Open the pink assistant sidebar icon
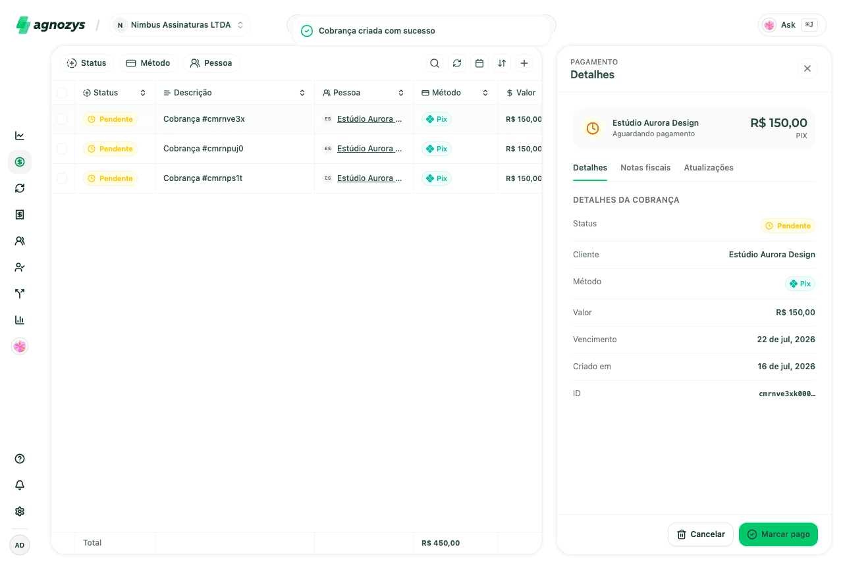The image size is (843, 566). point(20,346)
